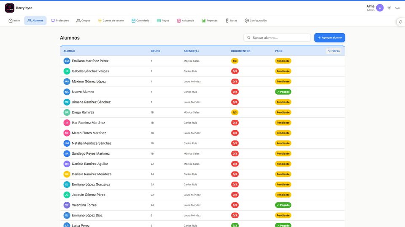This screenshot has width=405, height=227.
Task: Click the MF avatar of Mateo Flores Martínez
Action: tap(67, 133)
